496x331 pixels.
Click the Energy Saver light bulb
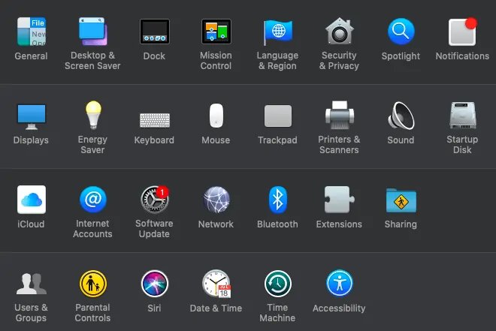click(x=93, y=116)
